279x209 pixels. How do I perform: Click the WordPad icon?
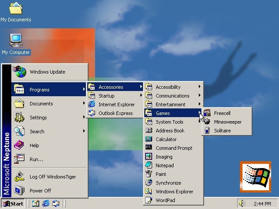click(149, 200)
